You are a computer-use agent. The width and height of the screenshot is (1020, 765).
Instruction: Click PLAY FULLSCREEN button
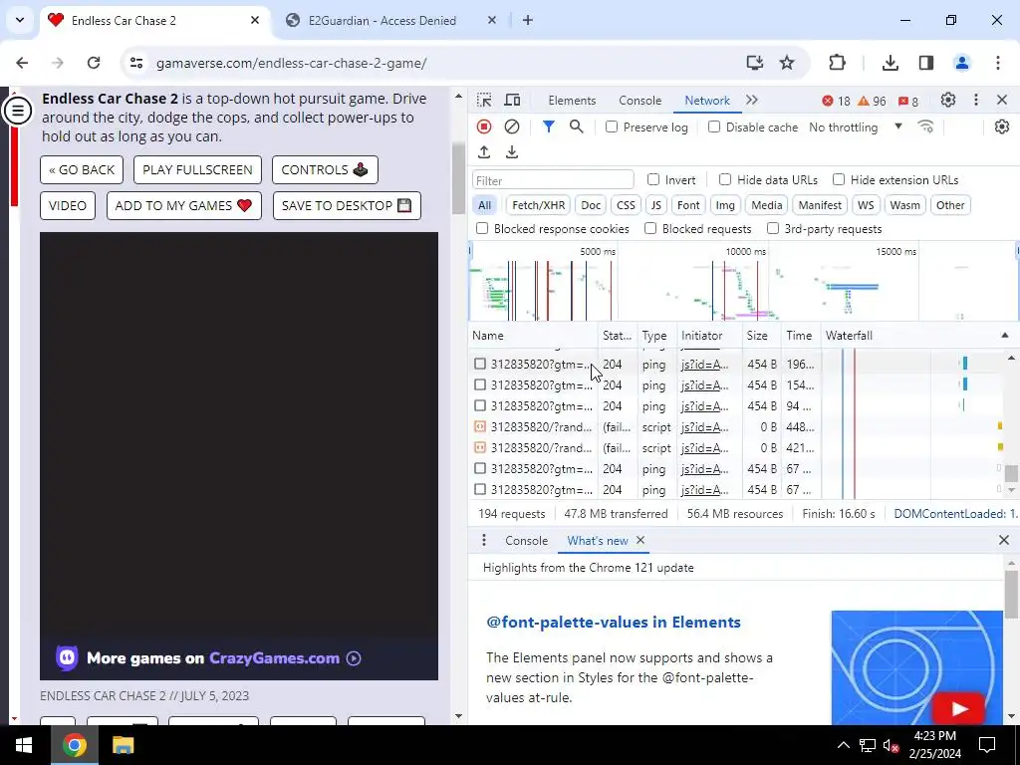[197, 169]
